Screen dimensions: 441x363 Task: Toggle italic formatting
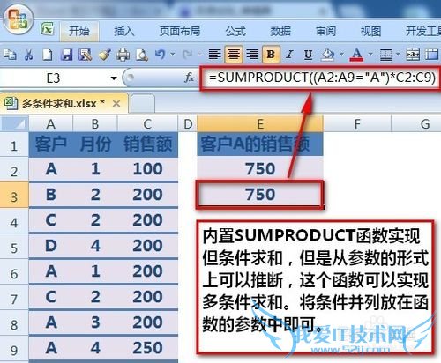tap(289, 55)
